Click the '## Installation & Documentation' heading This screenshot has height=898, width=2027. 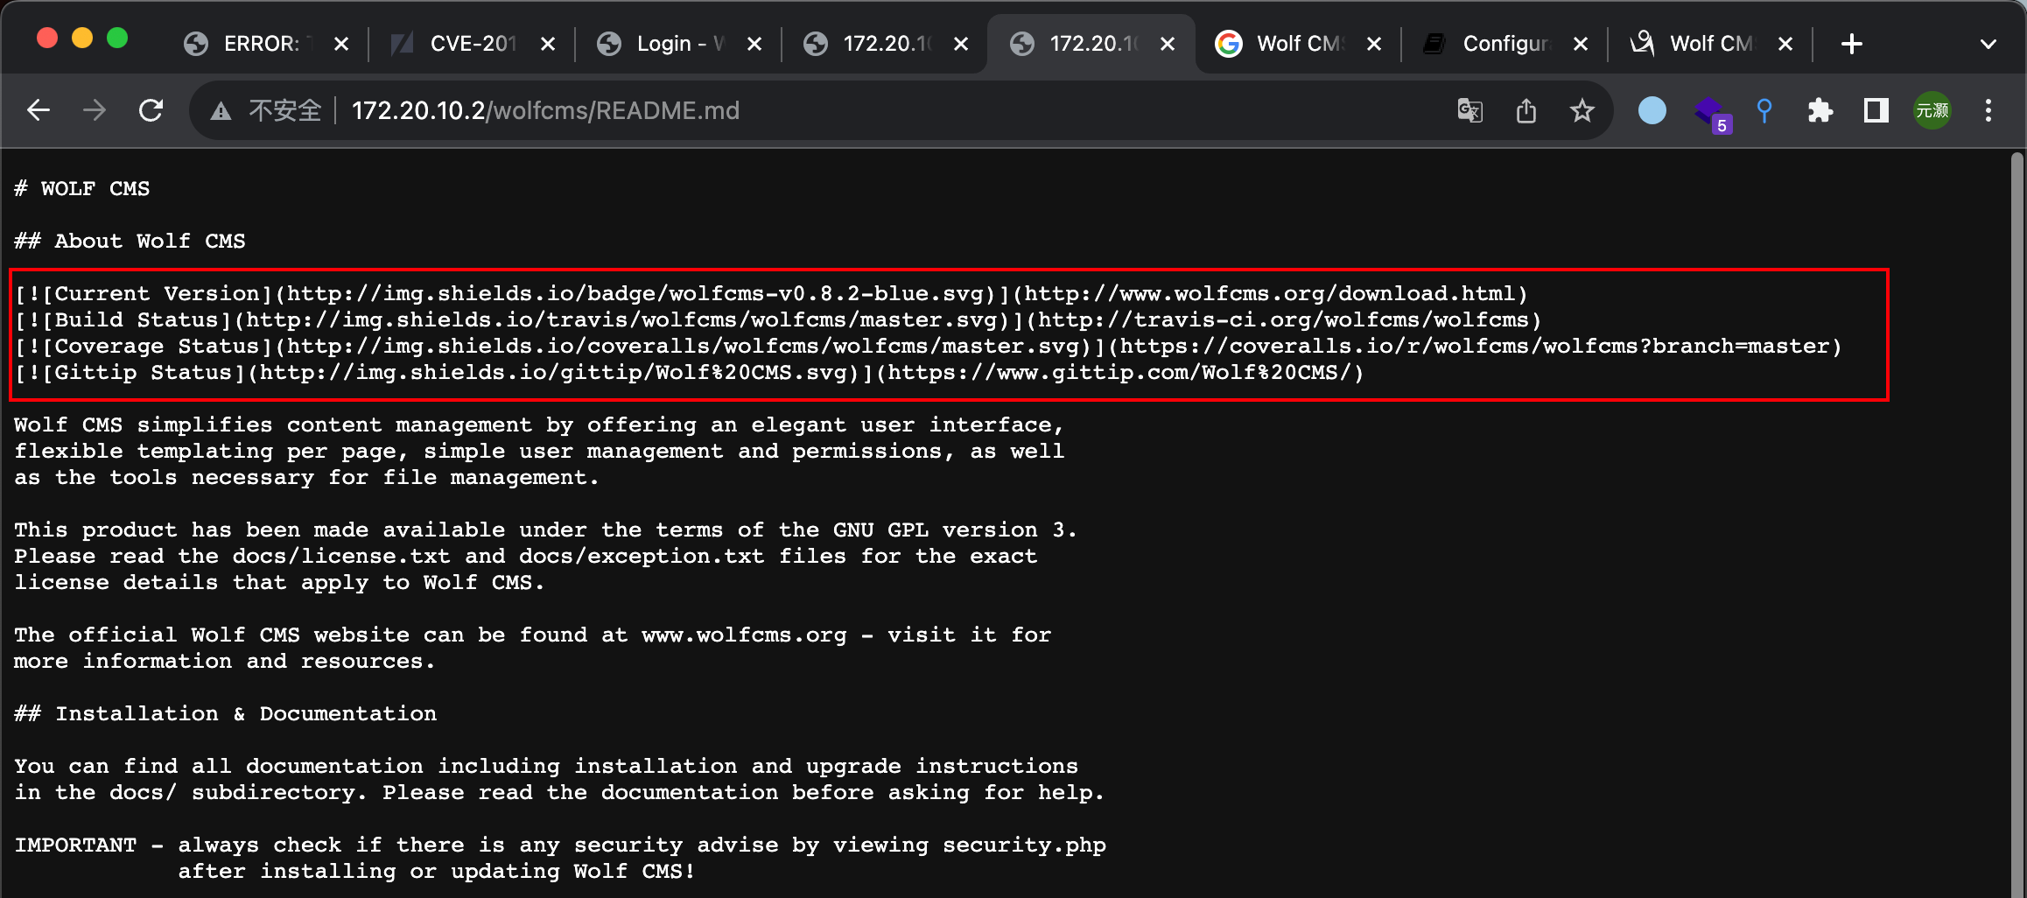(225, 714)
